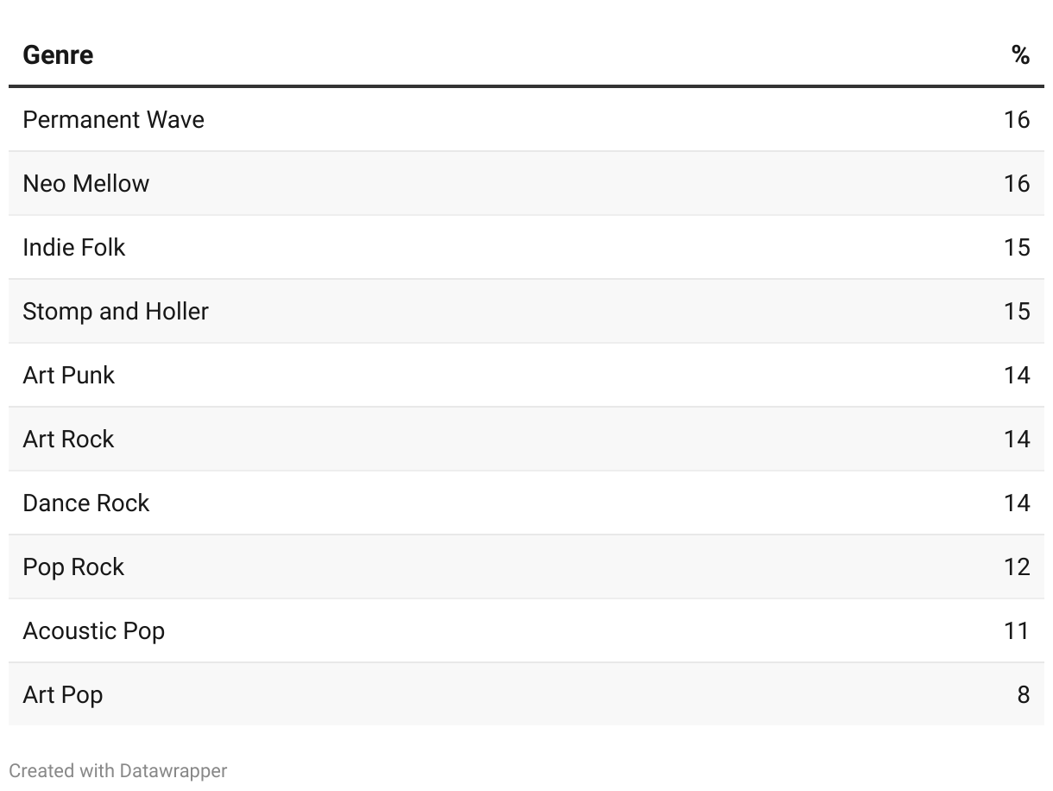Select the Neo Mellow row label

pos(85,183)
